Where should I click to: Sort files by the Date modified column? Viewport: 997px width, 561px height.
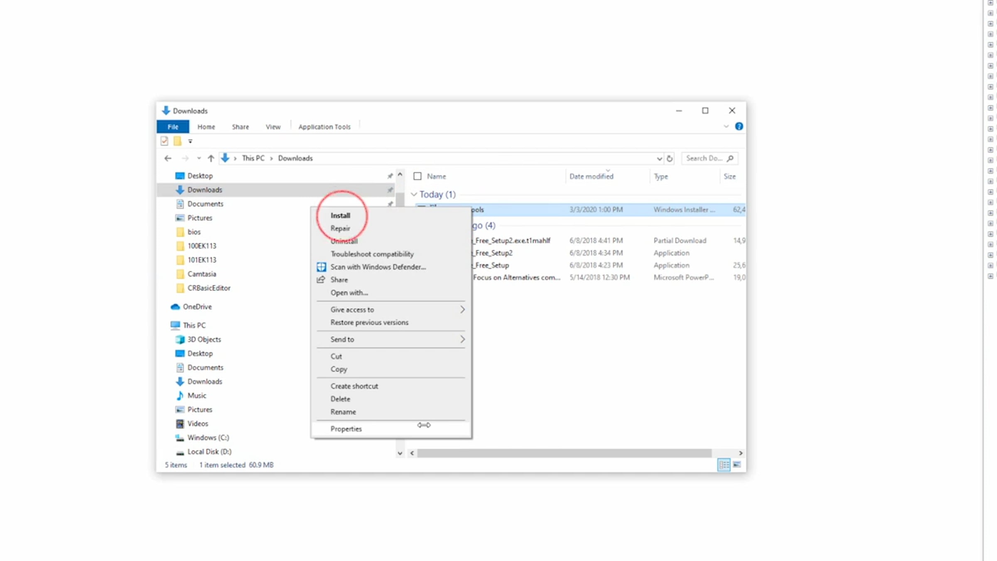591,176
